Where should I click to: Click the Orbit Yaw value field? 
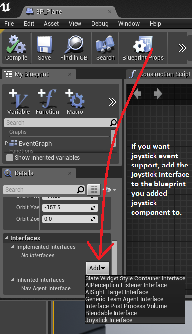click(x=70, y=207)
